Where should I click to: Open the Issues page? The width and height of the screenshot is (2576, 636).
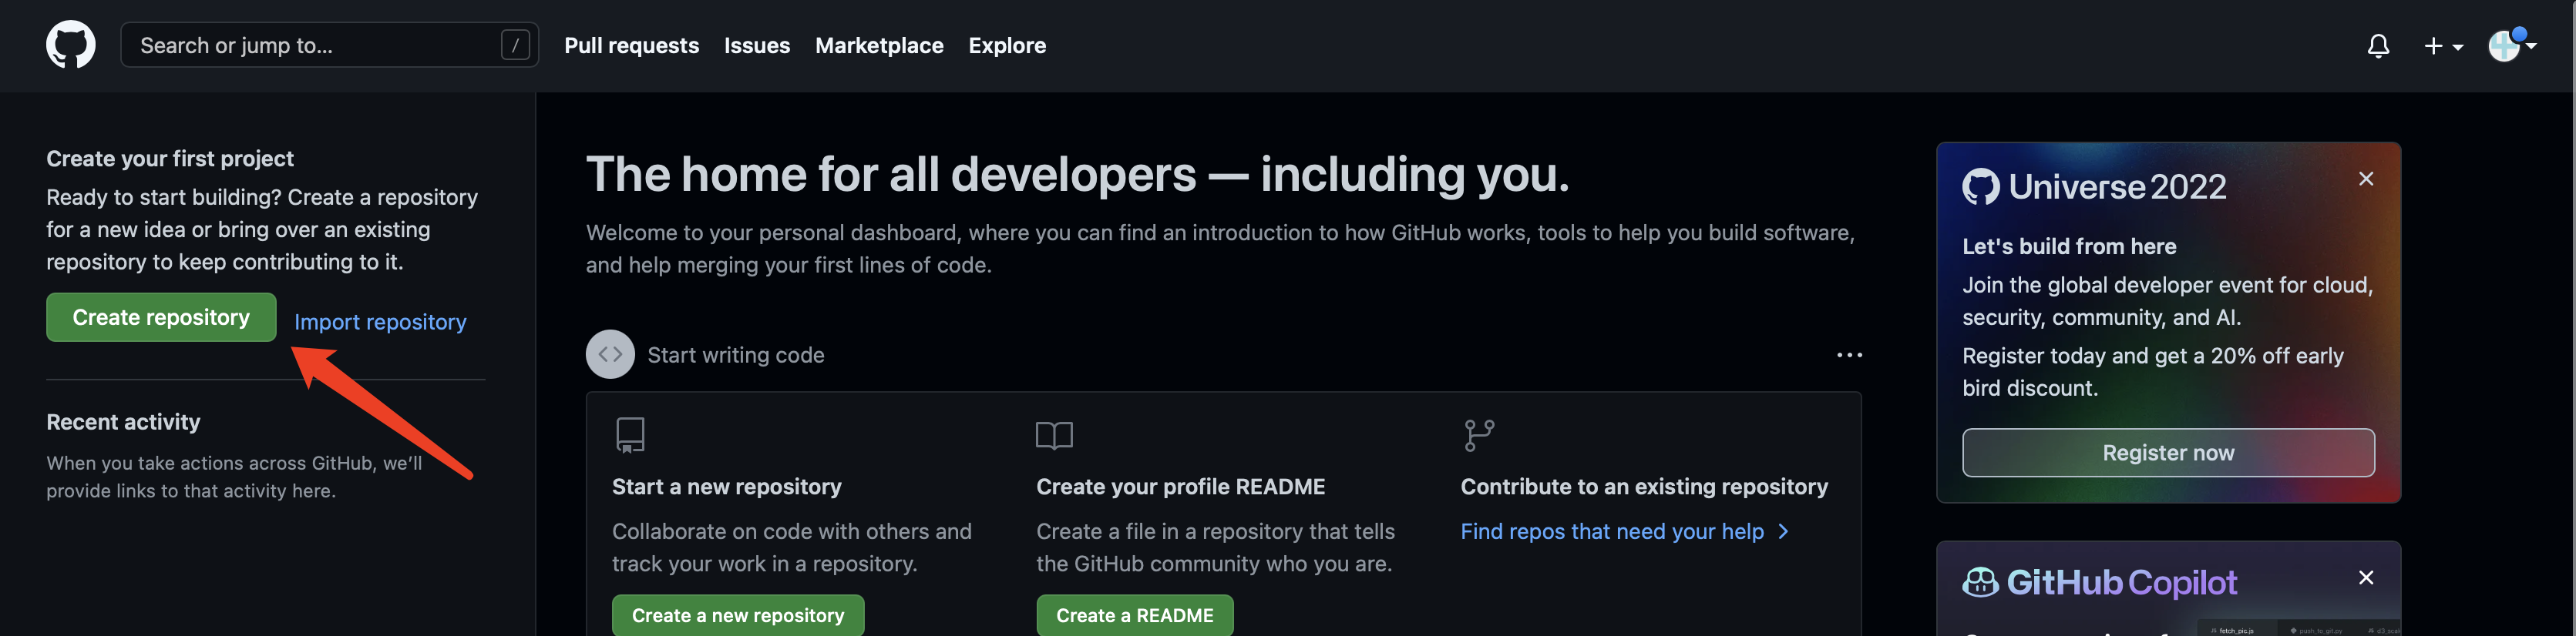(x=756, y=45)
